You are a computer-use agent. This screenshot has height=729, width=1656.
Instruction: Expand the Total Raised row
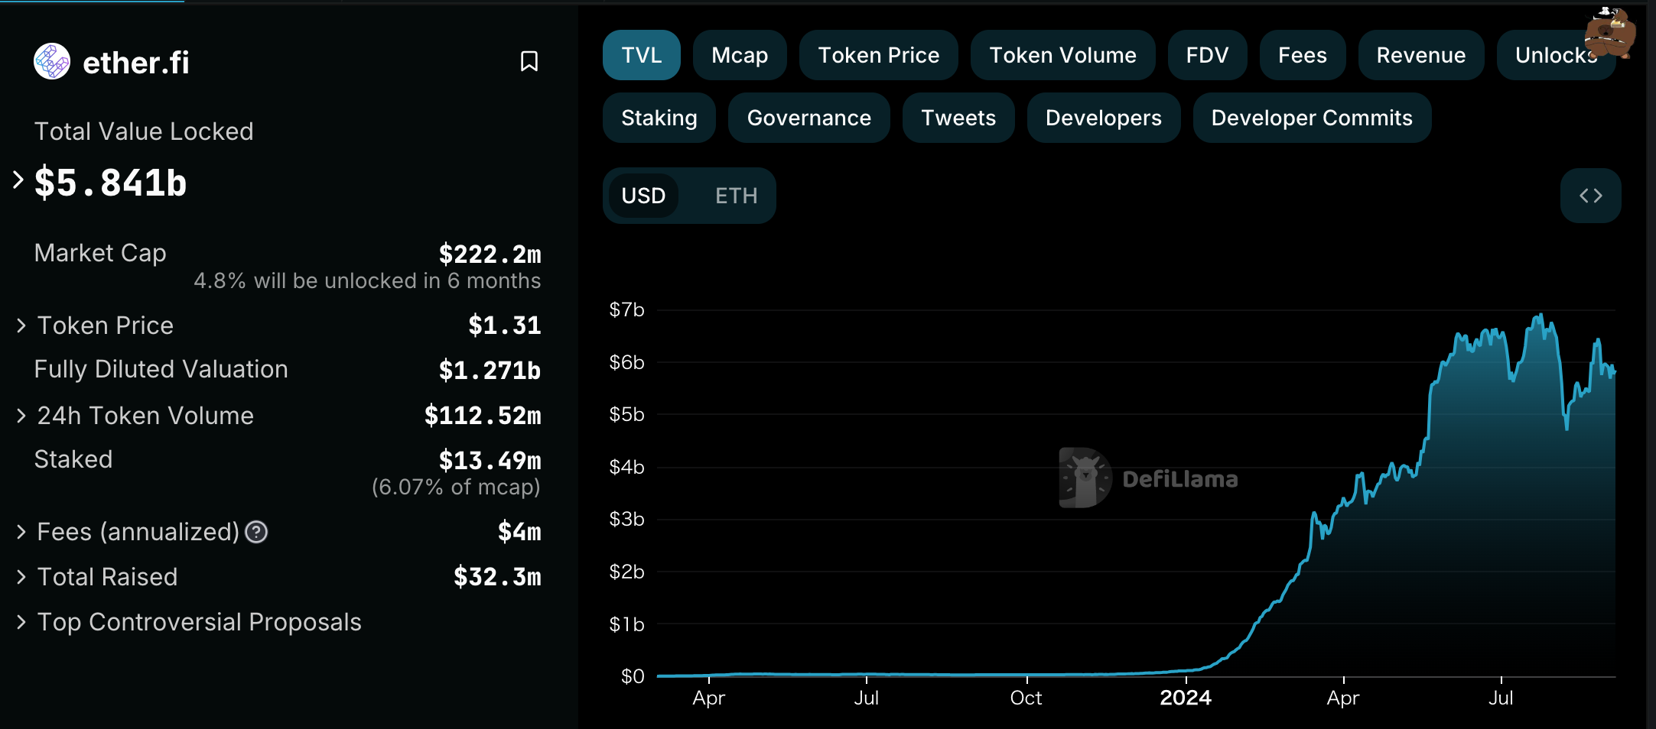click(21, 577)
